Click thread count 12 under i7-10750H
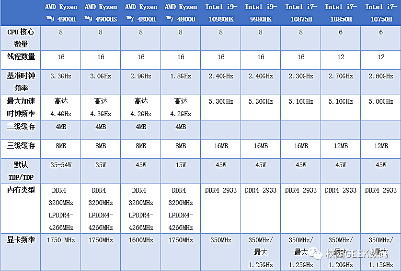 381,57
